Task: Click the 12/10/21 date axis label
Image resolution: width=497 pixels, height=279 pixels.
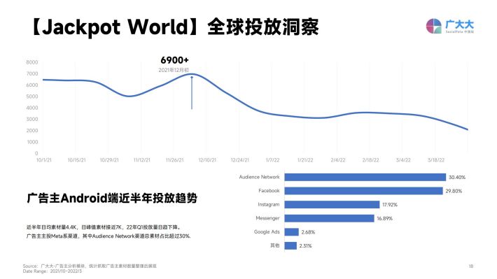Action: coord(207,160)
